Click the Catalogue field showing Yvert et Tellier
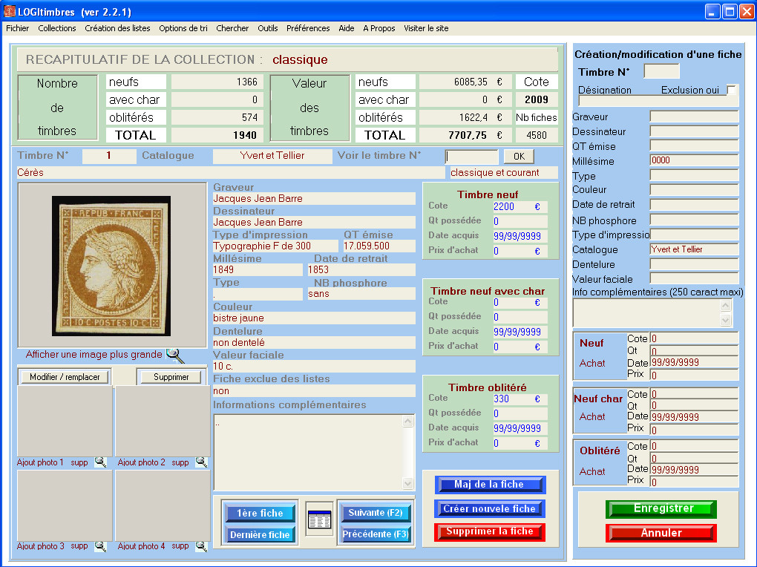 click(694, 249)
